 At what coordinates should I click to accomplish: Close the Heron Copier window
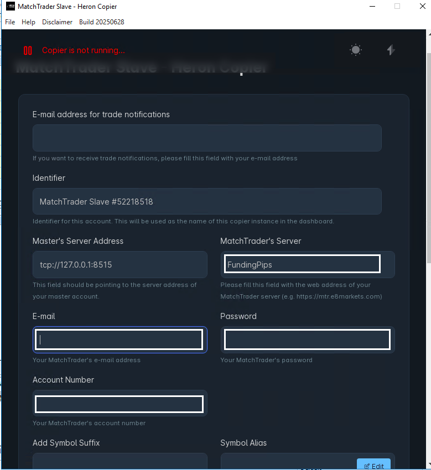[x=422, y=6]
